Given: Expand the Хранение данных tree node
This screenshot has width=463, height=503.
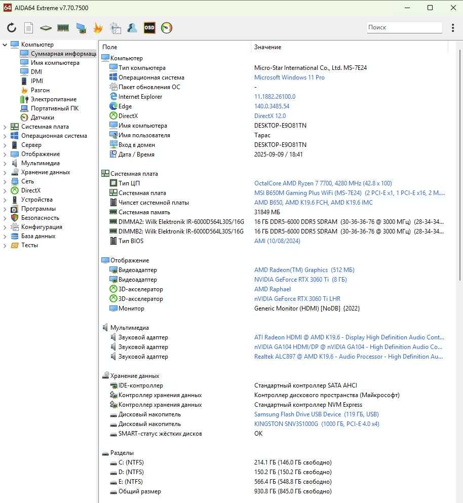Looking at the screenshot, I should [5, 172].
